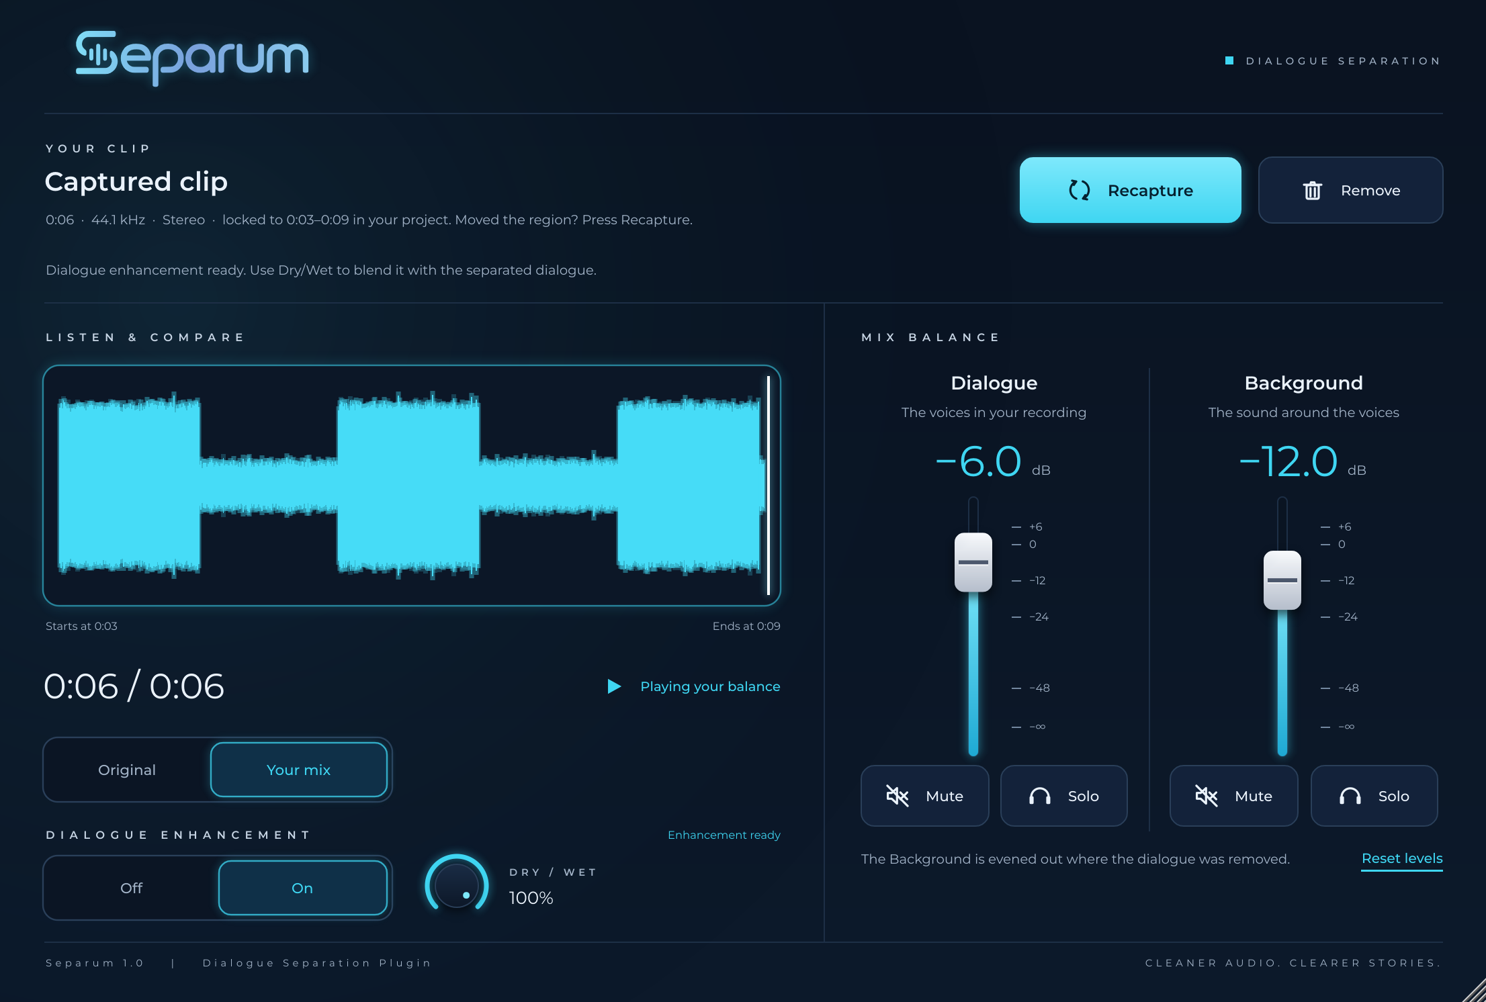The width and height of the screenshot is (1486, 1002).
Task: Click the Dialogue -6.0 dB value
Action: [993, 462]
